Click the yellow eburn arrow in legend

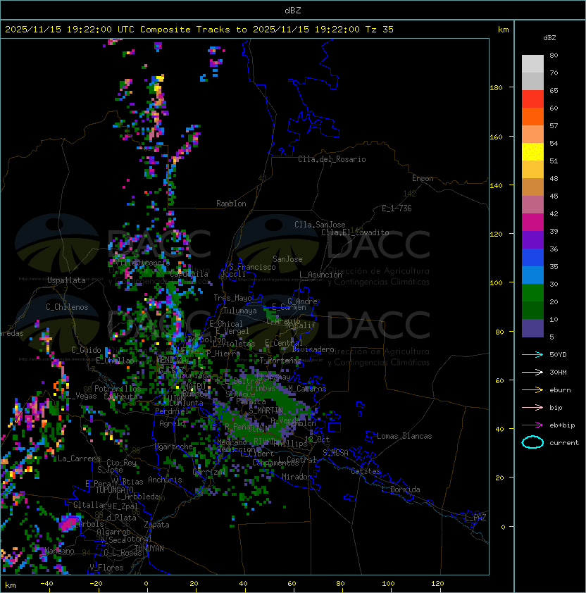pyautogui.click(x=532, y=389)
